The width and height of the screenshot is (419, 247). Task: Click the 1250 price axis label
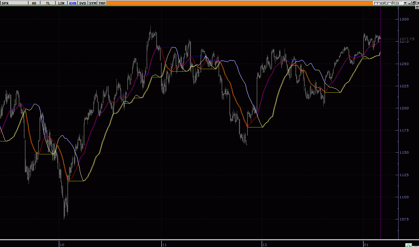point(404,64)
